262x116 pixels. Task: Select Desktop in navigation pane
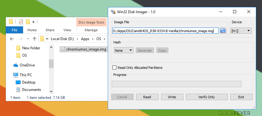(x=29, y=82)
